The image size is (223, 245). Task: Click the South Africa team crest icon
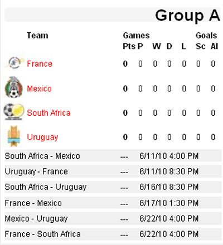[14, 112]
